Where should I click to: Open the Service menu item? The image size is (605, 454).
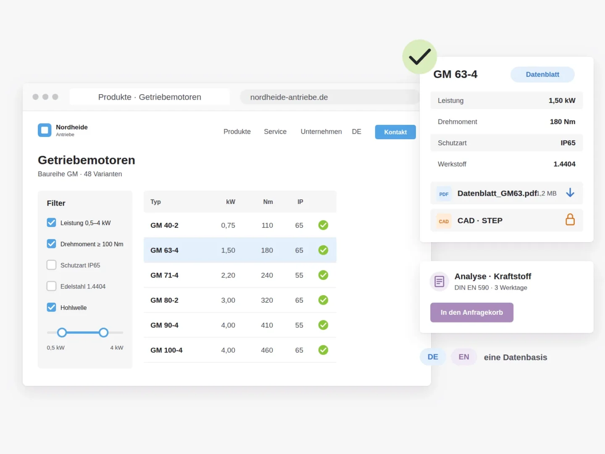(x=275, y=132)
